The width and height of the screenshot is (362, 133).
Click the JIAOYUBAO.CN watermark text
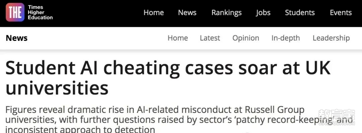[337, 124]
